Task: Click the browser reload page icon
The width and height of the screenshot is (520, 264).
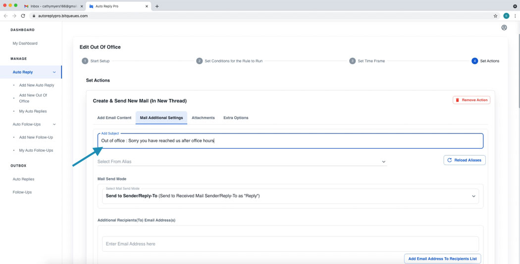Action: [x=23, y=15]
